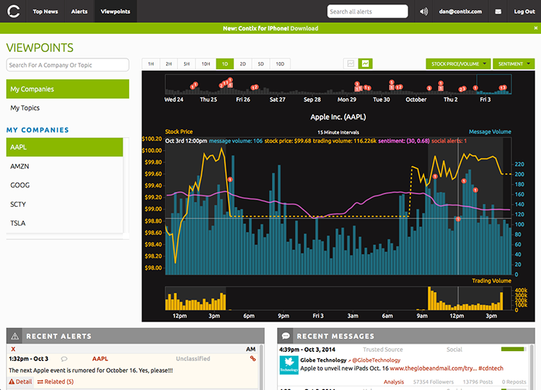This screenshot has height=390, width=541.
Task: Click the Recent Alerts warning triangle icon
Action: pos(14,336)
